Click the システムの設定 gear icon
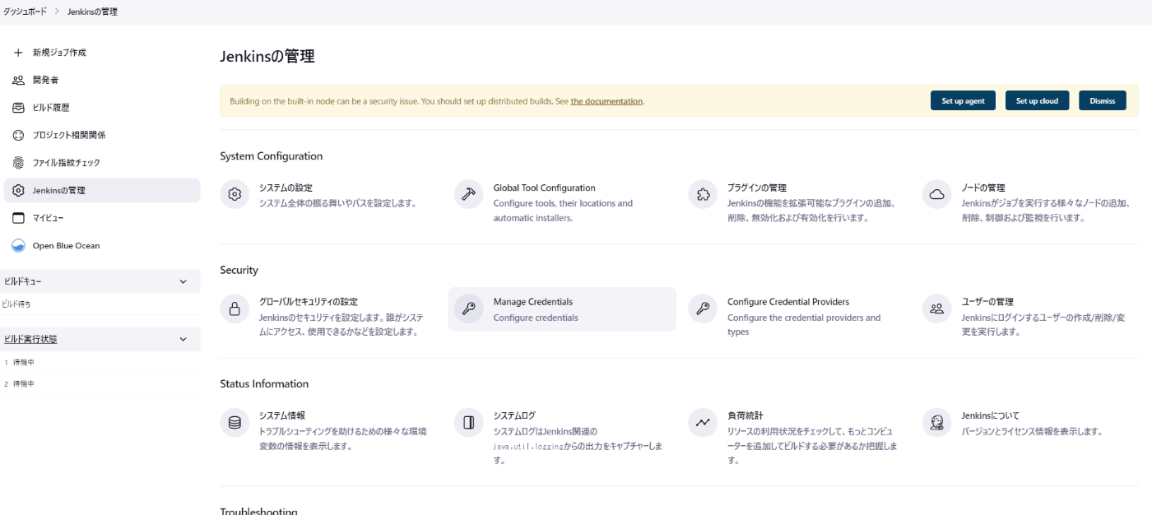This screenshot has width=1152, height=515. pyautogui.click(x=235, y=194)
